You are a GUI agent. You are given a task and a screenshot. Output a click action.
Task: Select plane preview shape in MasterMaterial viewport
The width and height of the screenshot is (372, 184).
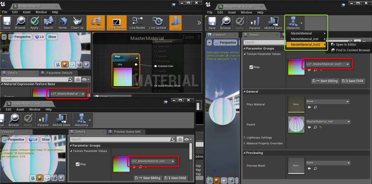coord(72,65)
